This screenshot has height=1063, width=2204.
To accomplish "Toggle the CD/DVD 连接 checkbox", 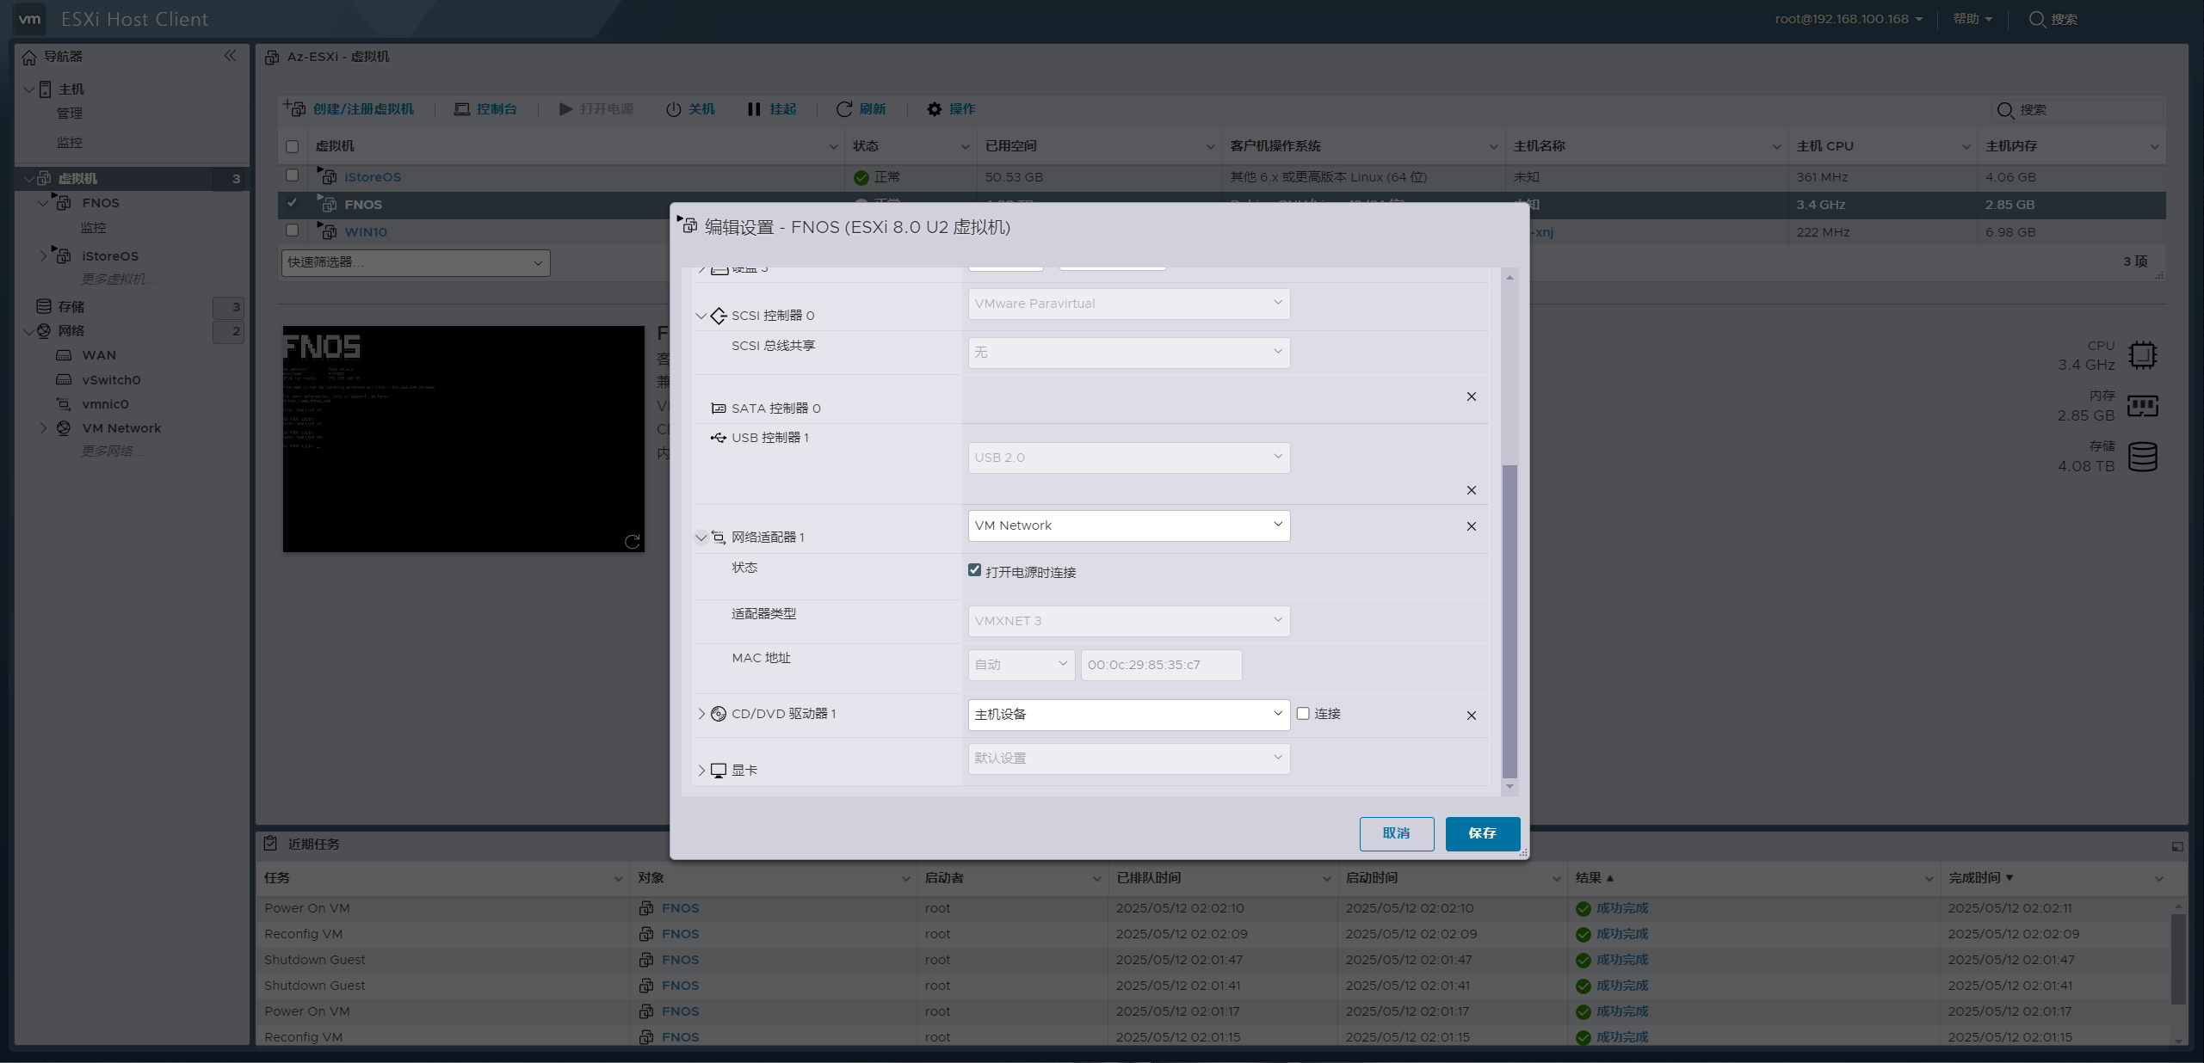I will tap(1304, 714).
